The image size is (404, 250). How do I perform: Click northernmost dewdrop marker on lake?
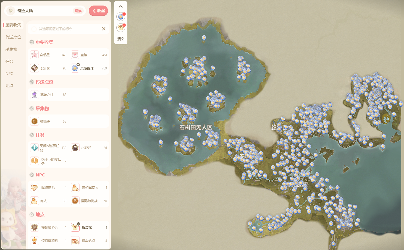click(204, 38)
